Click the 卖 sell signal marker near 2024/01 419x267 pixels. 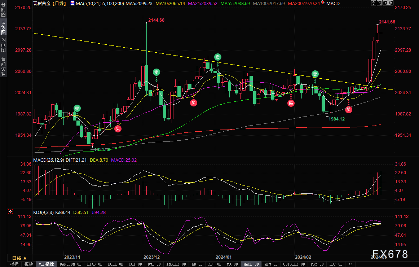217,57
